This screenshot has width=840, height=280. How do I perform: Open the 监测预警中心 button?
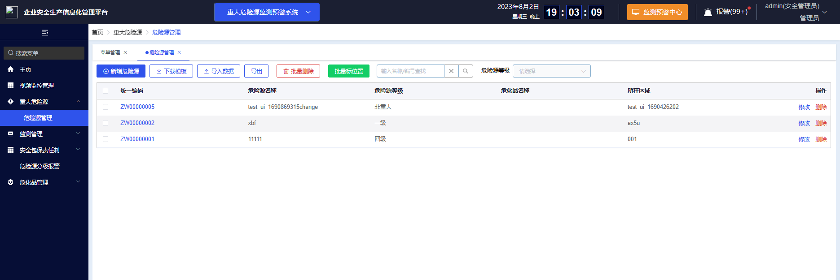[x=657, y=12]
